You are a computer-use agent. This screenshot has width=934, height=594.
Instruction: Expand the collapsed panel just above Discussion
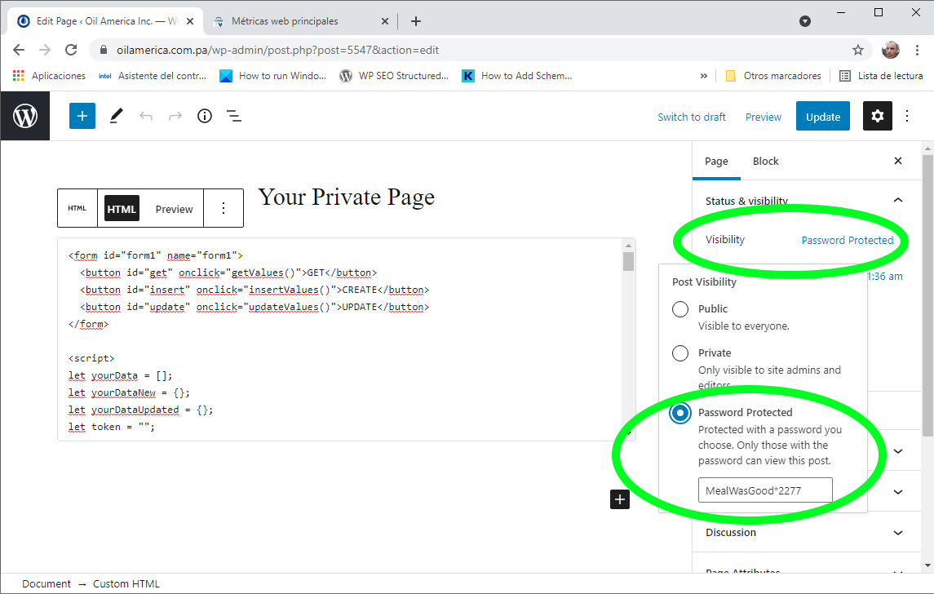click(x=897, y=492)
